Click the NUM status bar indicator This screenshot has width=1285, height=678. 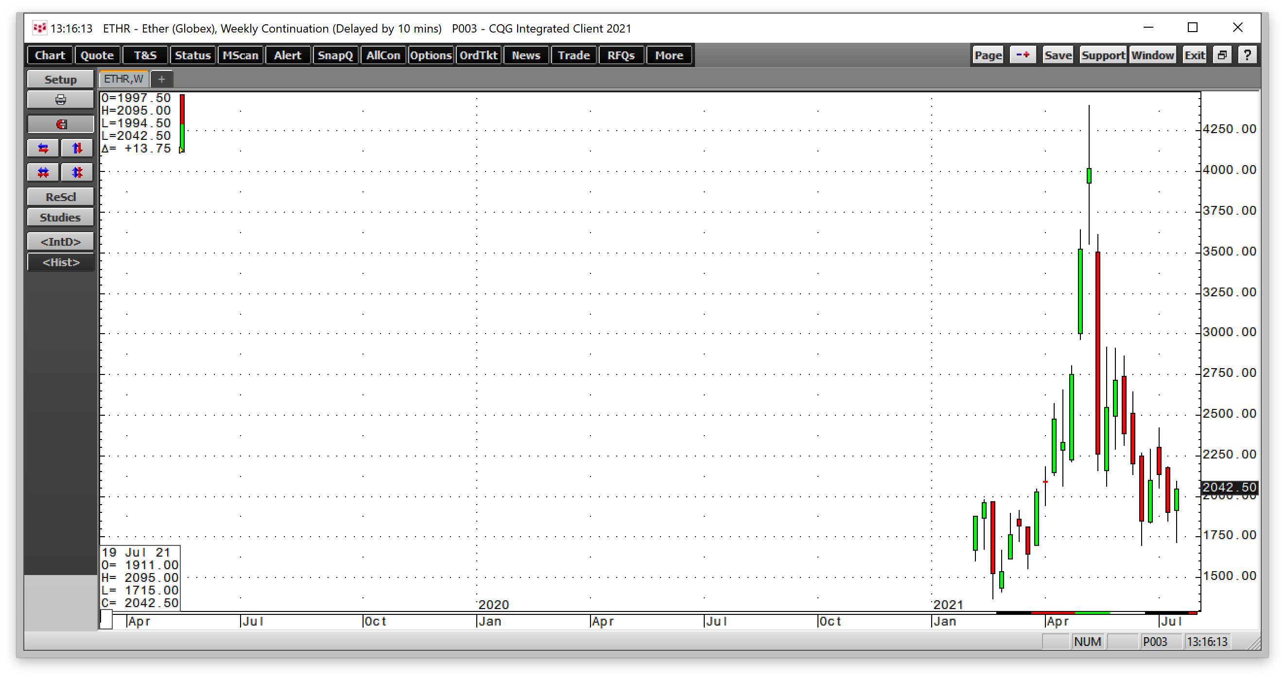[x=1088, y=642]
